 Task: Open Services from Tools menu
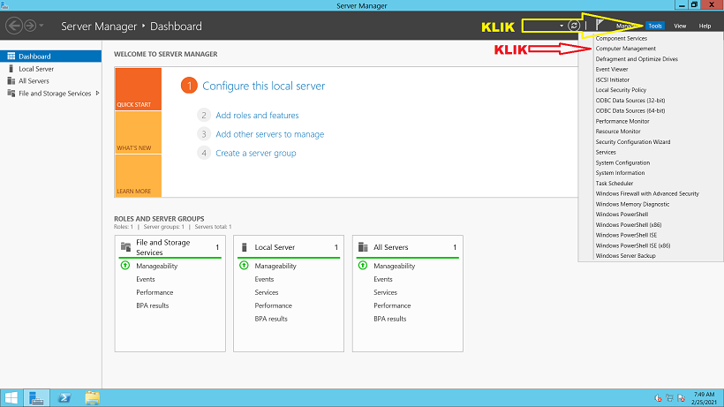606,152
